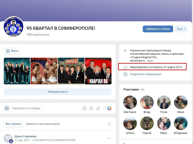
Task: Open 'Подробная информация' link
Action: [x=146, y=74]
